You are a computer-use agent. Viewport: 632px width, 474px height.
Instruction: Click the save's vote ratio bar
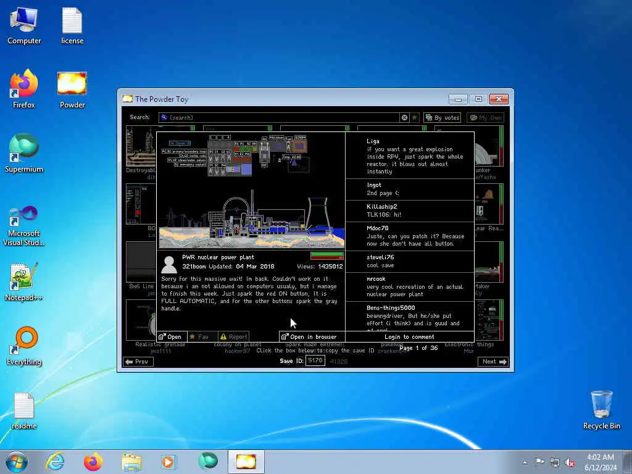327,256
